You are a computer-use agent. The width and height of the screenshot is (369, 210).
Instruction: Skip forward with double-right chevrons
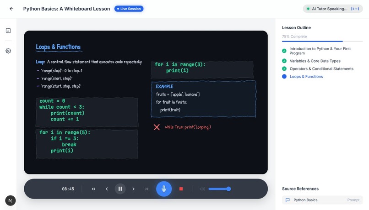tap(147, 189)
